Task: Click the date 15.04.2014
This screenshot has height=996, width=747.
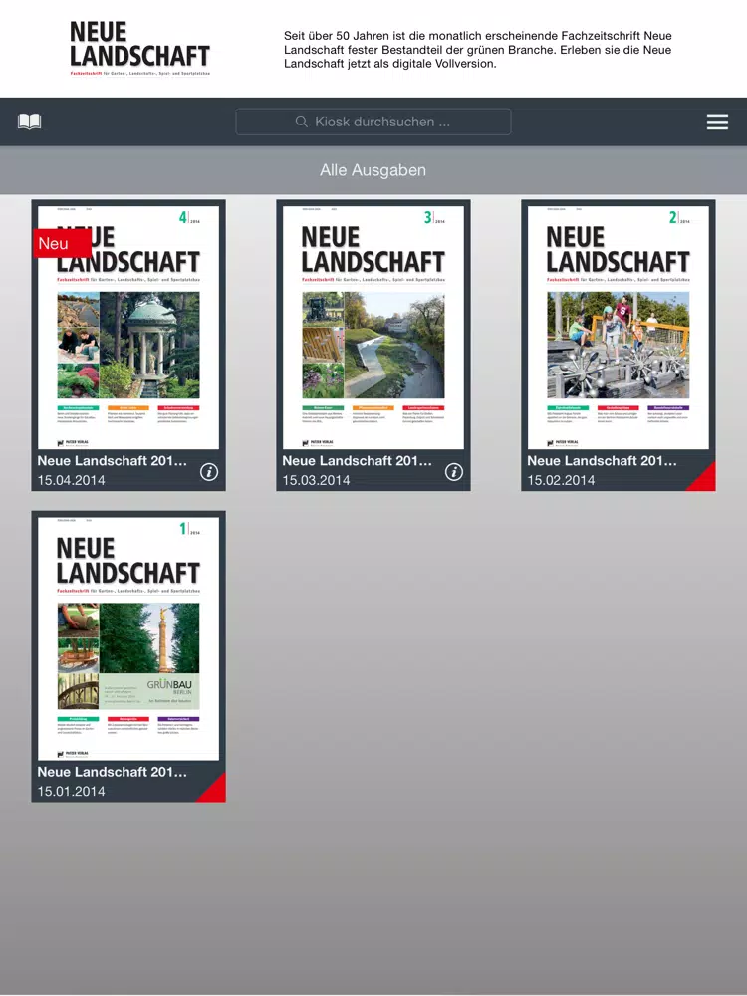Action: point(71,480)
